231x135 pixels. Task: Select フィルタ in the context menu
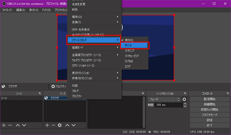pyautogui.click(x=76, y=91)
